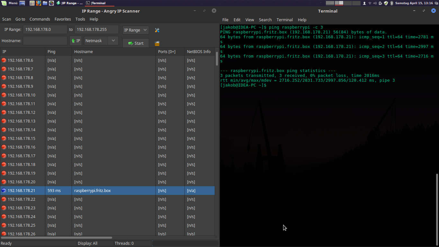Select the row for 192.168.178.10
Screen dimensions: 439x247
point(107,95)
